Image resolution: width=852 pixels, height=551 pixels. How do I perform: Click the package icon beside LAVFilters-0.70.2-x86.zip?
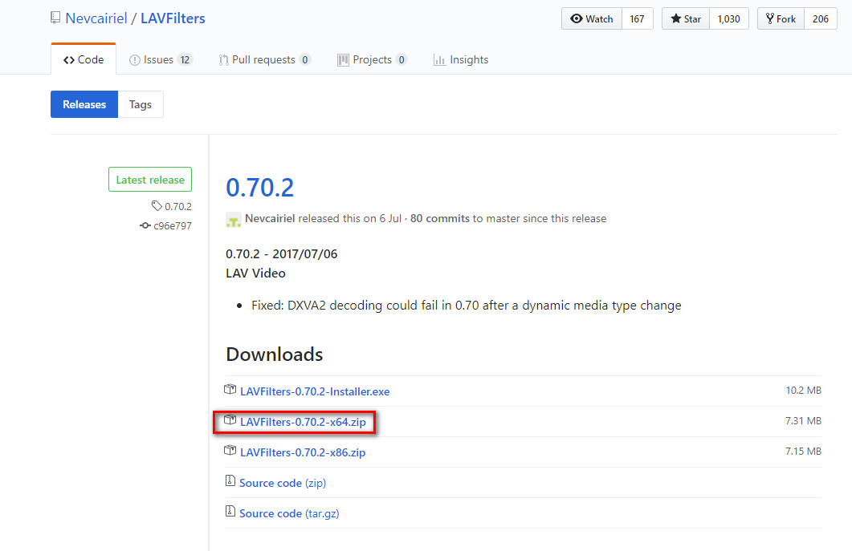click(x=230, y=452)
